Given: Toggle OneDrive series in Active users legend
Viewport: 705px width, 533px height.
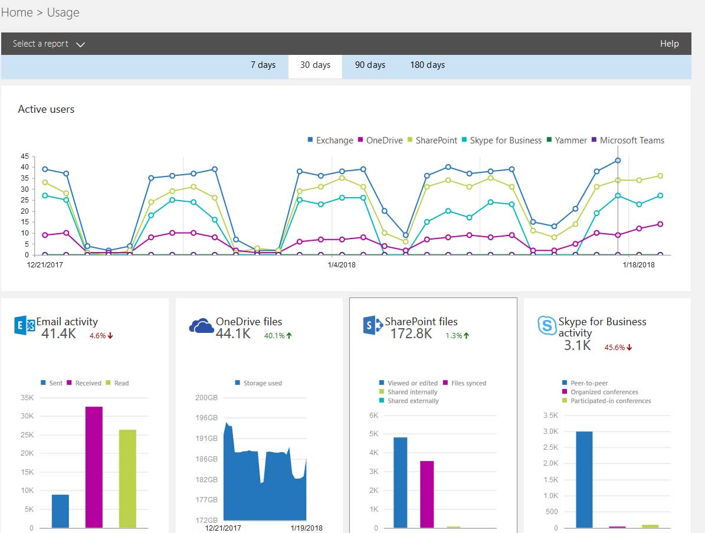Looking at the screenshot, I should tap(380, 140).
